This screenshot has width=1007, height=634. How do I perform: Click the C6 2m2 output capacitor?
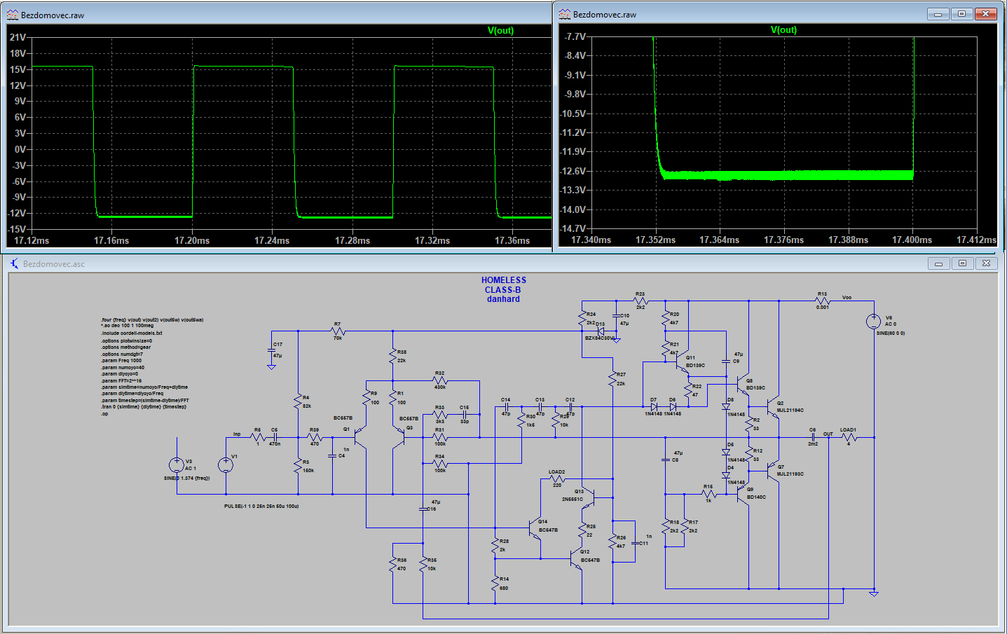coord(813,437)
